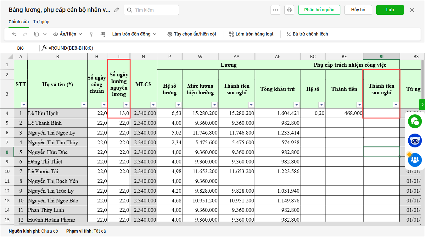Open Tùy chọn ẩn/hiện cột settings
This screenshot has width=425, height=237.
pyautogui.click(x=192, y=34)
